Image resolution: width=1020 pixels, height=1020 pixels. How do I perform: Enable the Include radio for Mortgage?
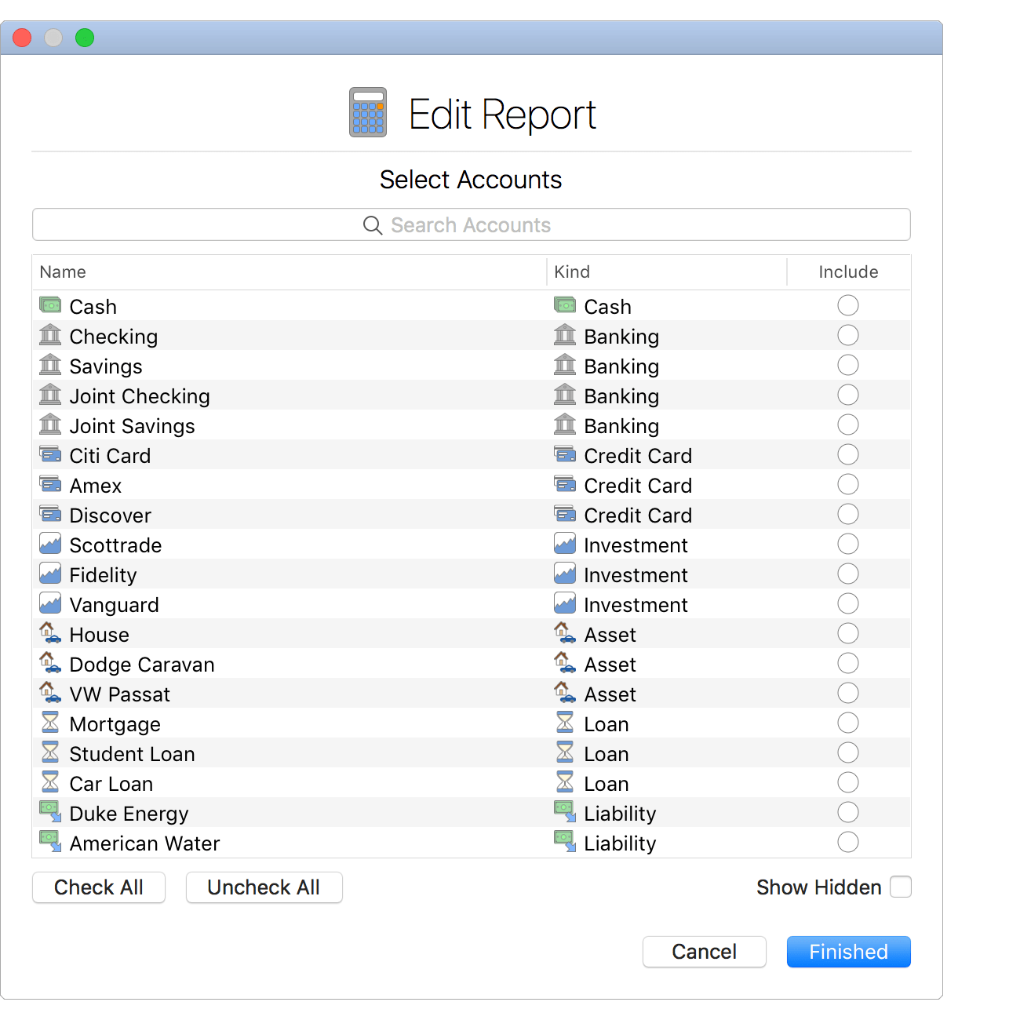click(848, 723)
